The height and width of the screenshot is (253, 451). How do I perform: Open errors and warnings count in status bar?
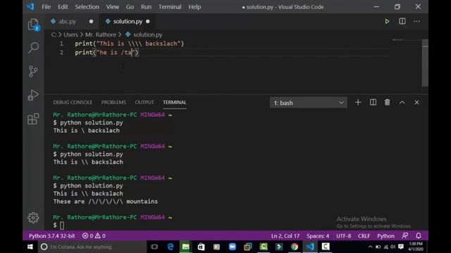point(94,236)
